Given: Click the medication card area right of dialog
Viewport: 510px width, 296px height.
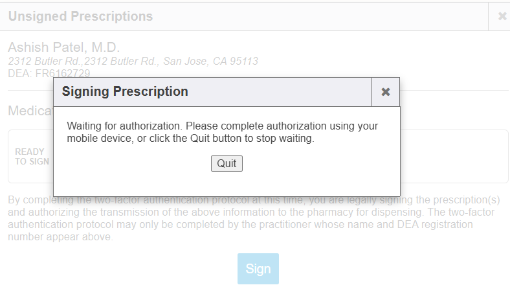Looking at the screenshot, I should pyautogui.click(x=453, y=156).
